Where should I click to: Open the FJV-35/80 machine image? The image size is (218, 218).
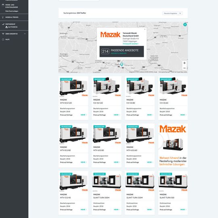coord(140,87)
